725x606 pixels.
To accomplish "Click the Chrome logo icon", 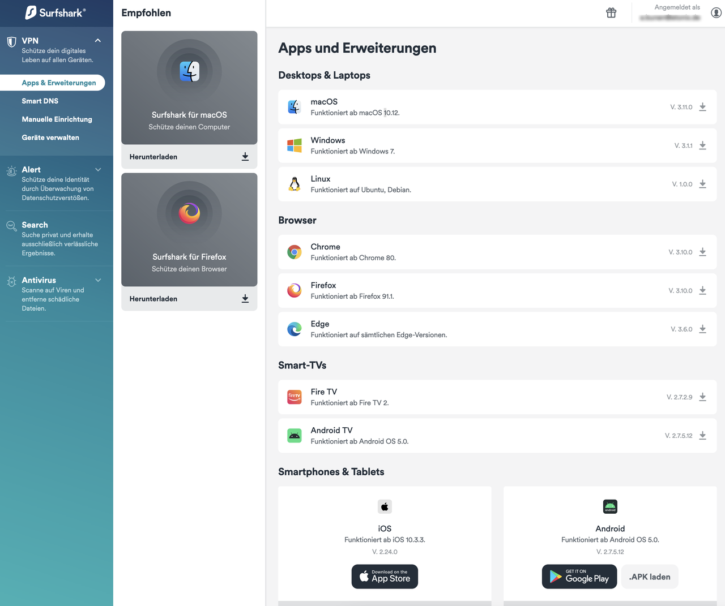I will [295, 252].
